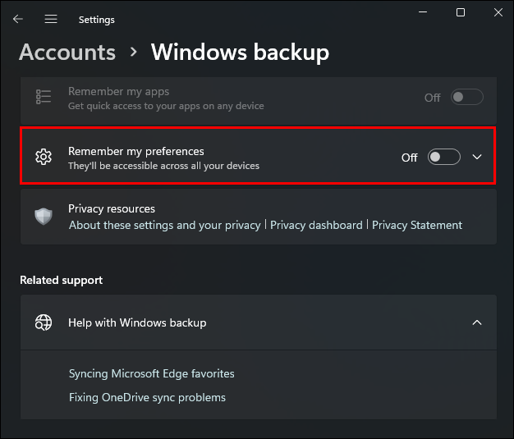Close the Settings window

click(x=498, y=12)
